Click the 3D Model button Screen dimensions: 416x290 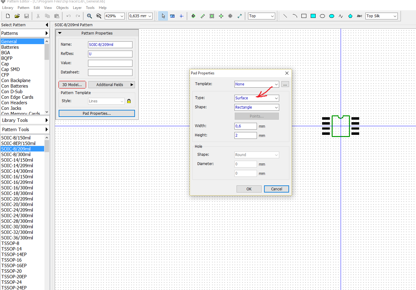point(72,85)
